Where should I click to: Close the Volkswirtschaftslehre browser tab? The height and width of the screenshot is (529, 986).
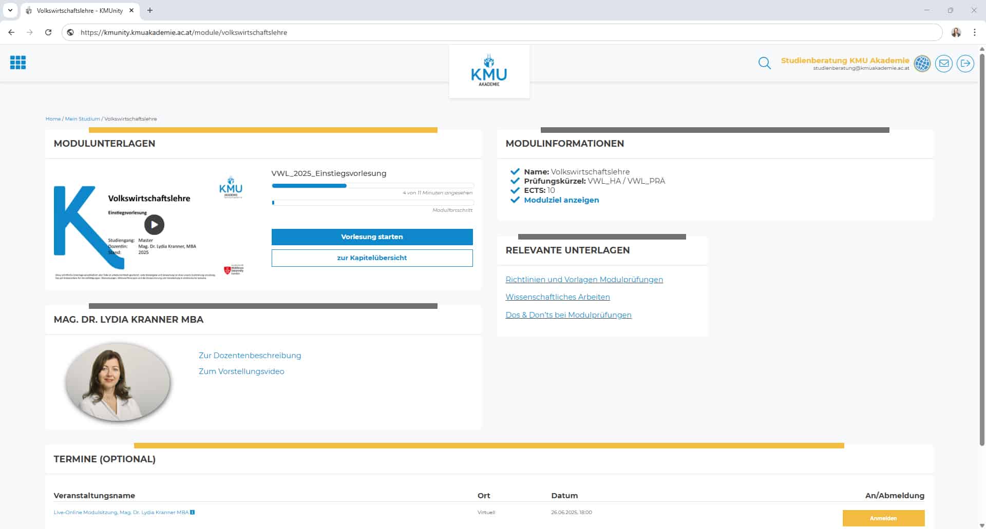tap(131, 10)
